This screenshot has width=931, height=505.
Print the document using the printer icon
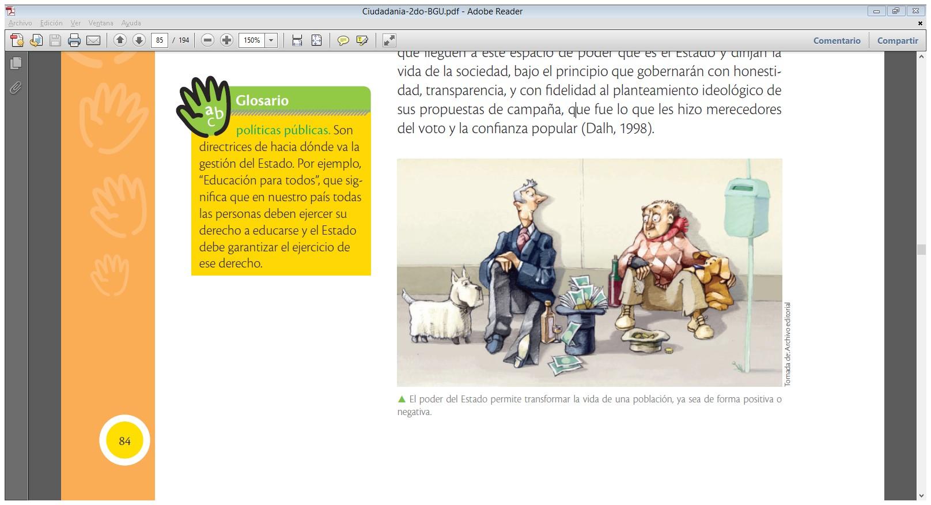pyautogui.click(x=74, y=40)
